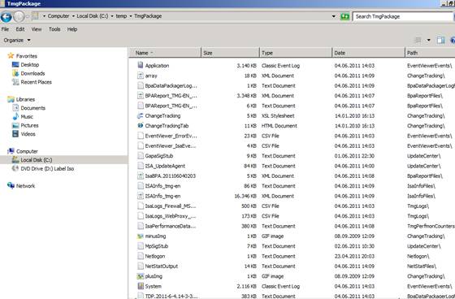Select the IsaBPA.201106040203 XML file icon
This screenshot has width=455, height=299.
point(141,176)
